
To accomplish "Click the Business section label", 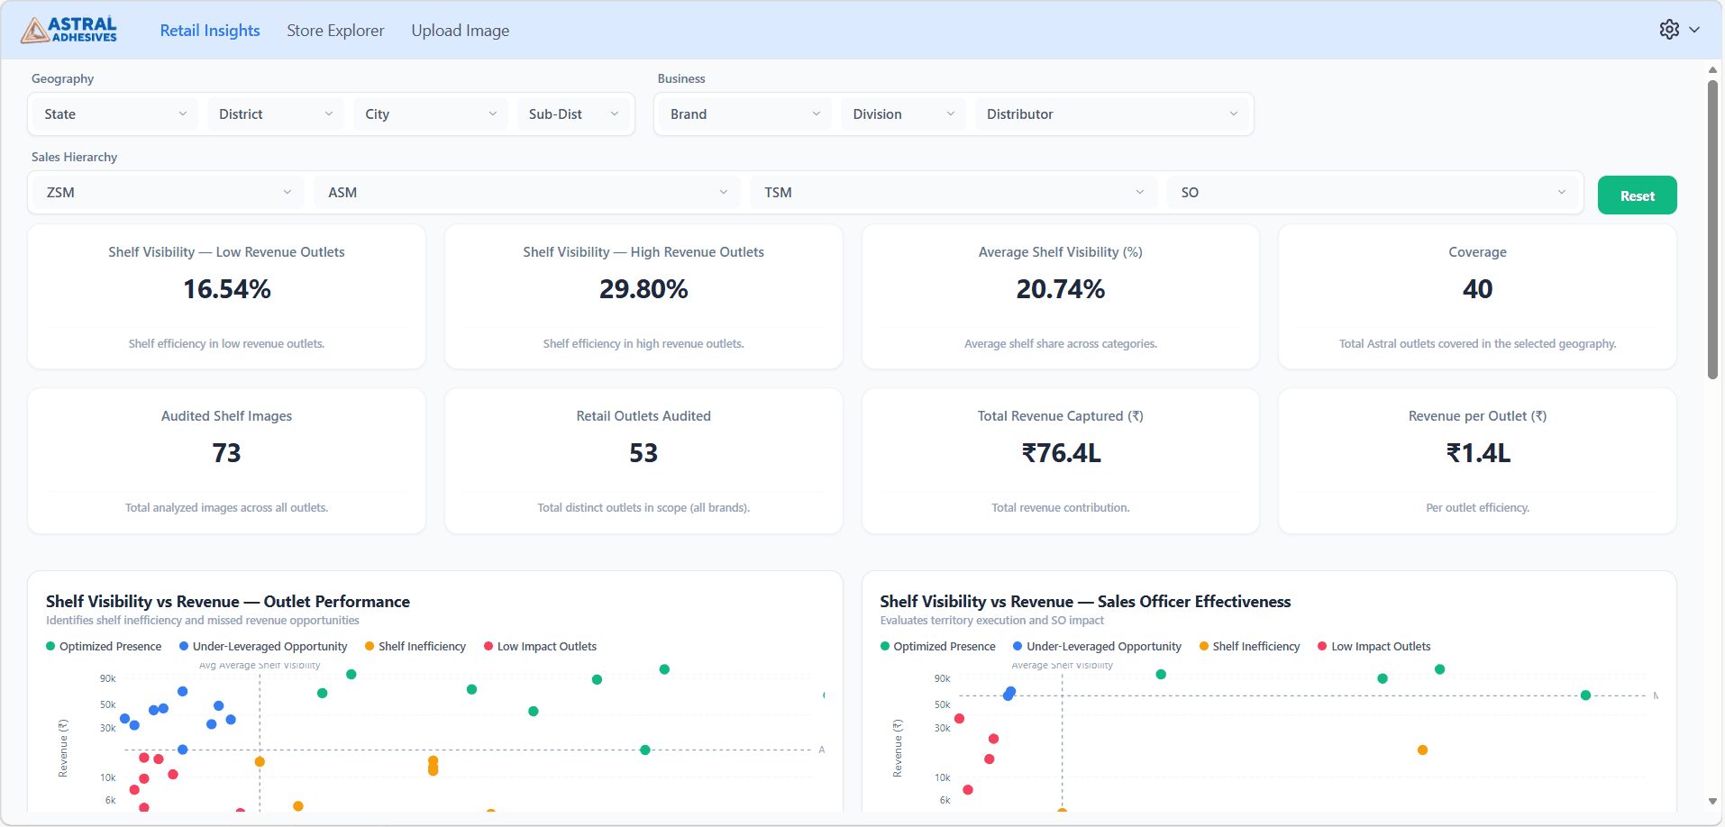I will point(681,79).
